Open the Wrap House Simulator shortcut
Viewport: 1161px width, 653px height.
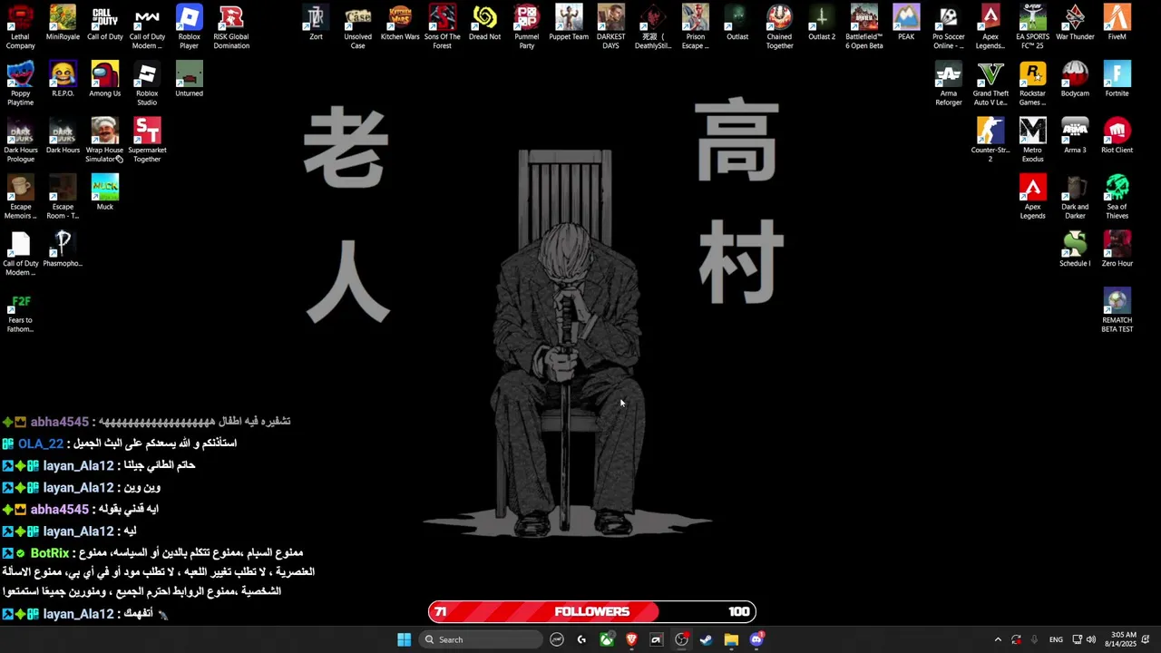click(104, 141)
